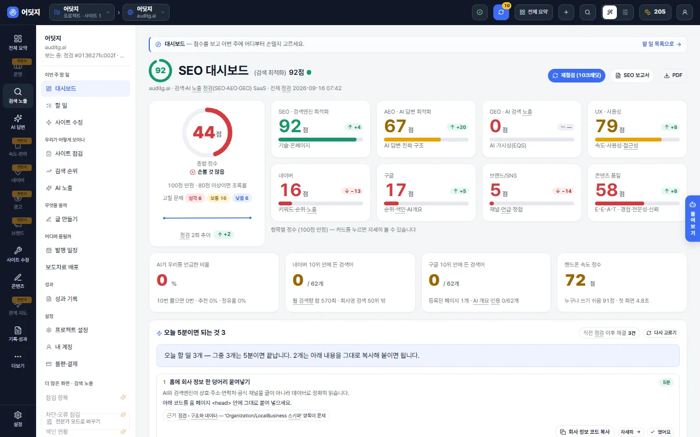Switch to the sliders expert-mode toggle
700x437 pixels.
pos(626,12)
